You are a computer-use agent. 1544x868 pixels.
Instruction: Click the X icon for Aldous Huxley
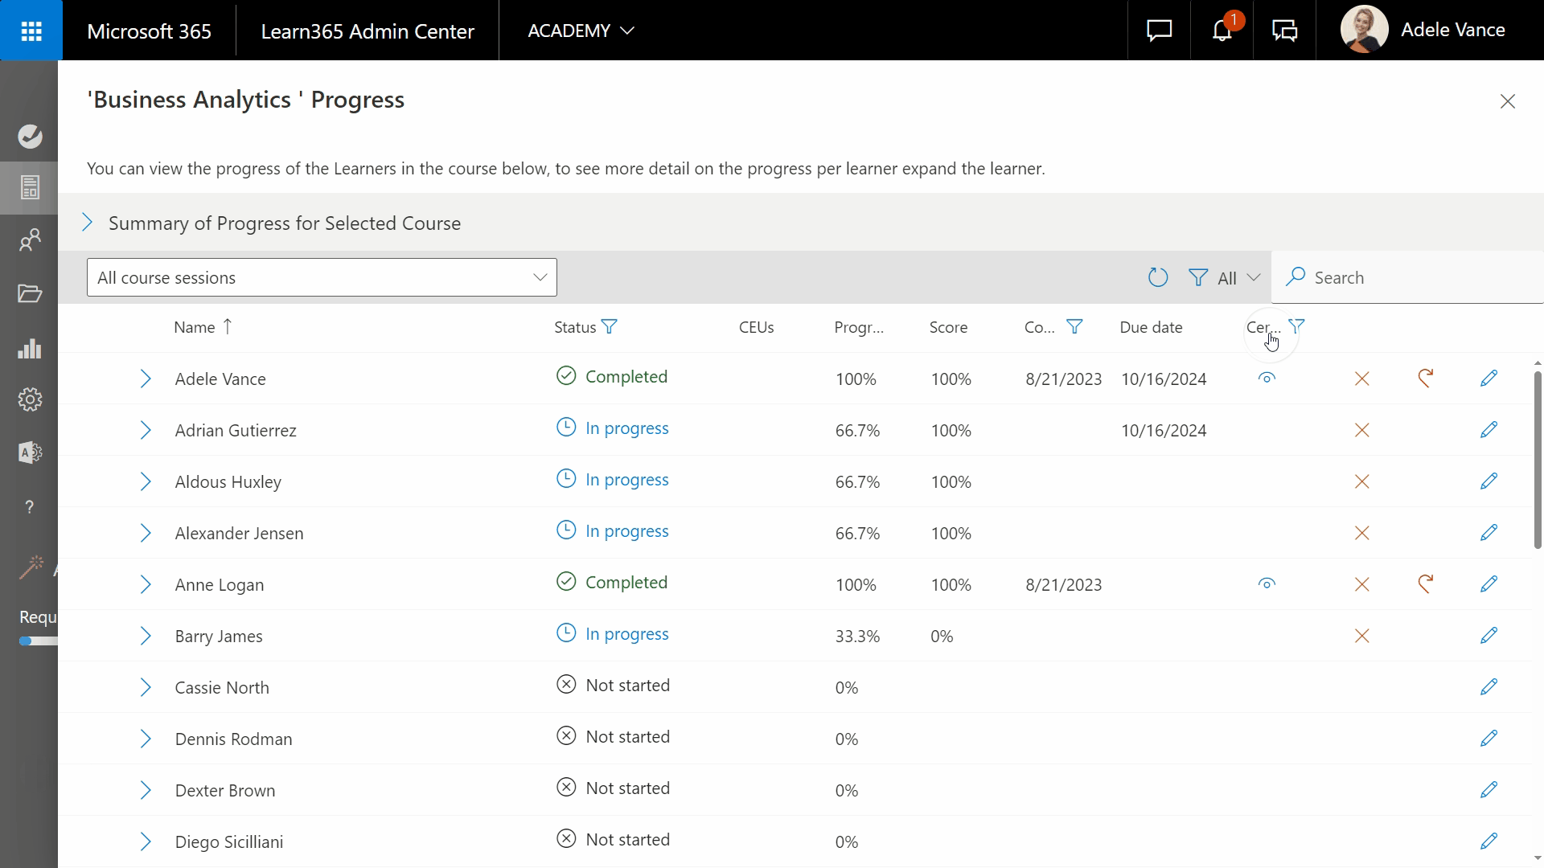pyautogui.click(x=1361, y=481)
